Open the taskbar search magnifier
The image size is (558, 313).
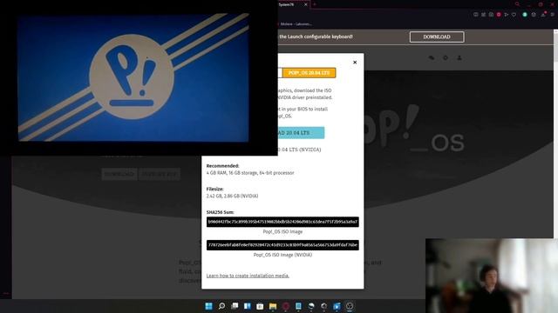(221, 306)
